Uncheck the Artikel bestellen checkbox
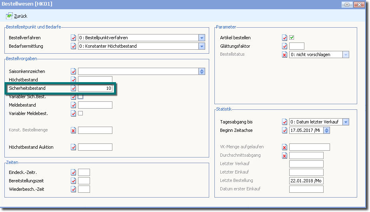 click(x=292, y=38)
